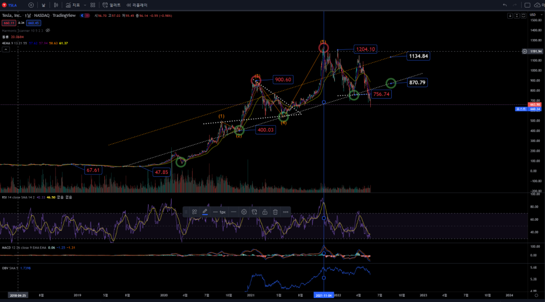Screen dimensions: 545x302
Task: Open drawing templates icon in floating toolbar
Action: [194, 212]
